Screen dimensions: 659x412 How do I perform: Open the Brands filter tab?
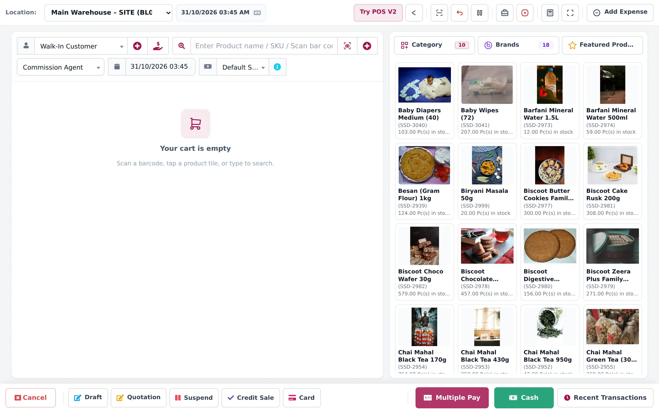(x=518, y=45)
